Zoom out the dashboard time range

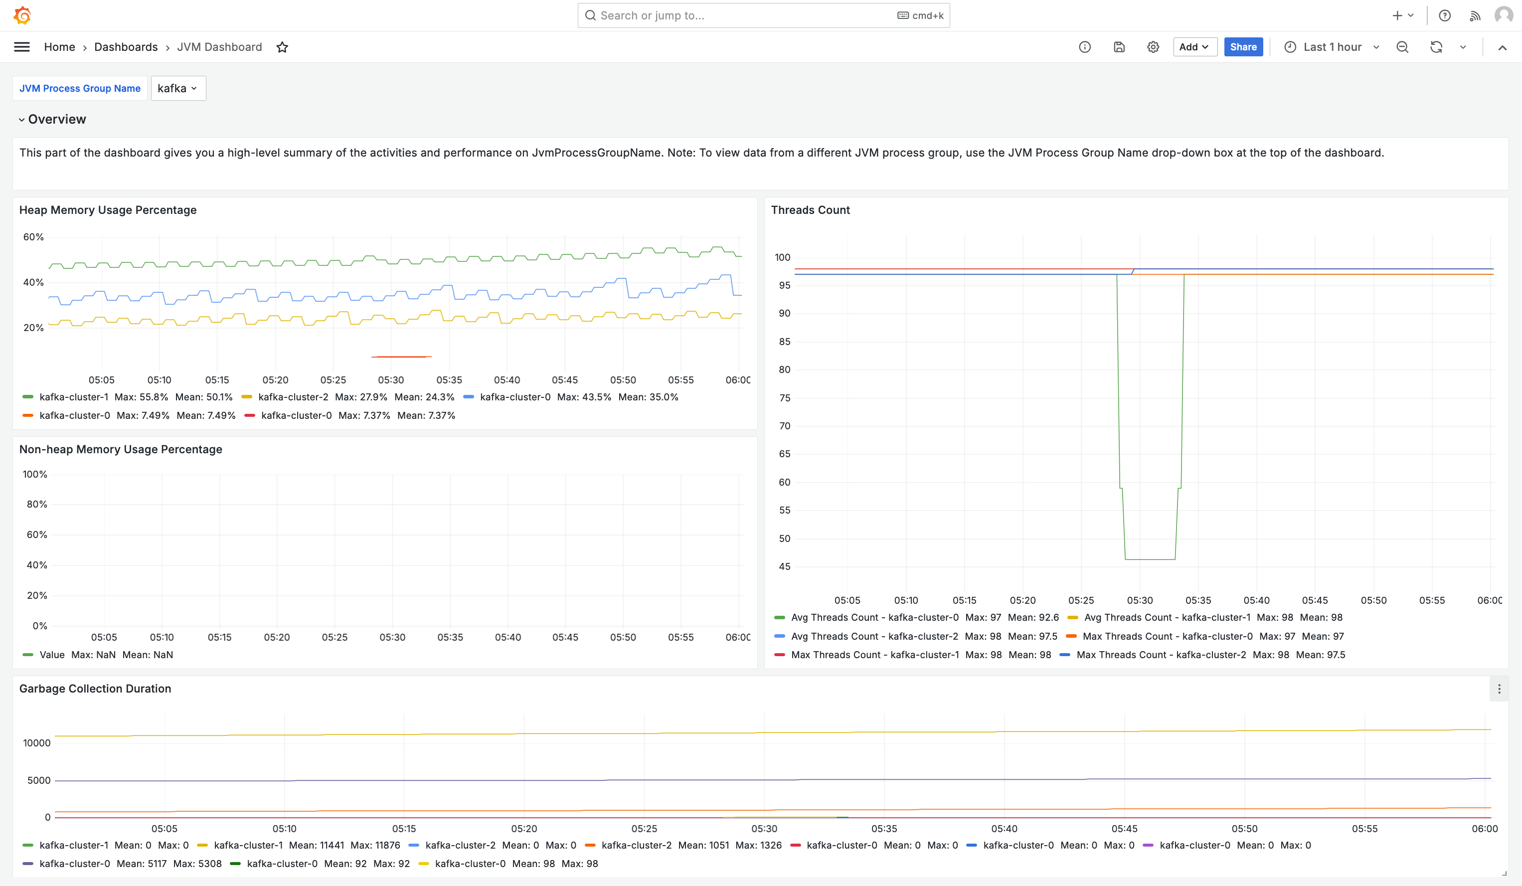[x=1402, y=46]
